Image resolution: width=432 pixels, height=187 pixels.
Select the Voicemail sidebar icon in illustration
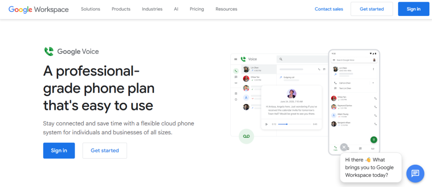coord(236,83)
